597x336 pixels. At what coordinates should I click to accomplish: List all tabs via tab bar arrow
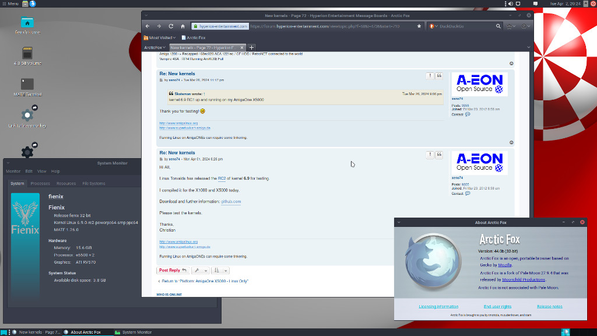click(528, 48)
